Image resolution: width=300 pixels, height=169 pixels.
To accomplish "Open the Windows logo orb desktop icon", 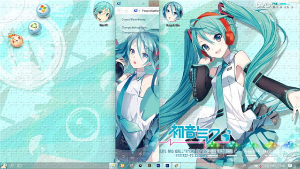I will coord(43,10).
